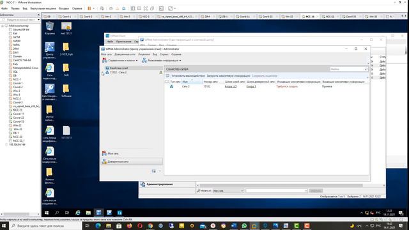Open the Сервис menu in ViPNet Administrator

click(x=164, y=54)
